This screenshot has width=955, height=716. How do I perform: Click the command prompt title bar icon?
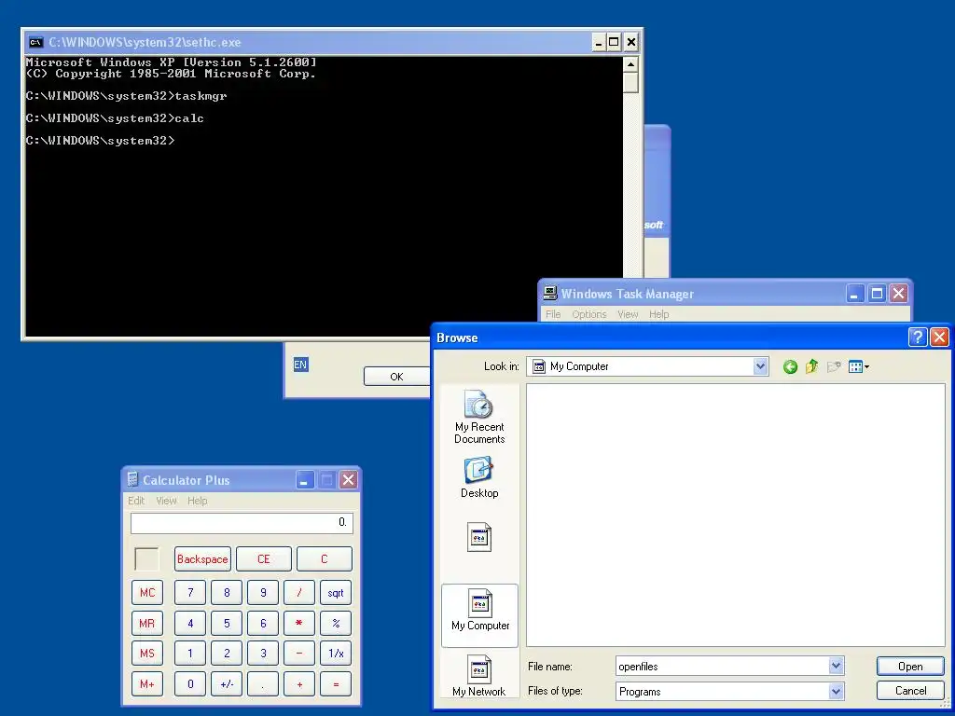(x=36, y=42)
